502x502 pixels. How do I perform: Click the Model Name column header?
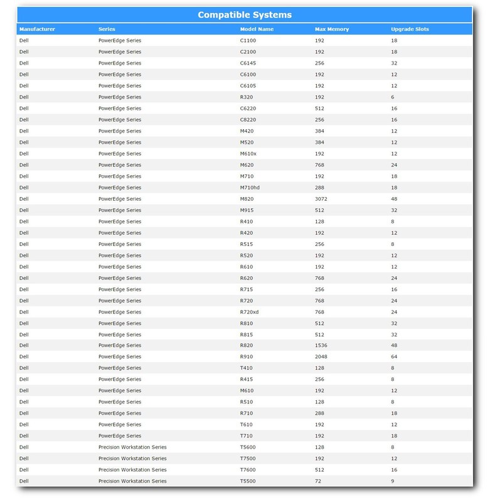[x=257, y=29]
